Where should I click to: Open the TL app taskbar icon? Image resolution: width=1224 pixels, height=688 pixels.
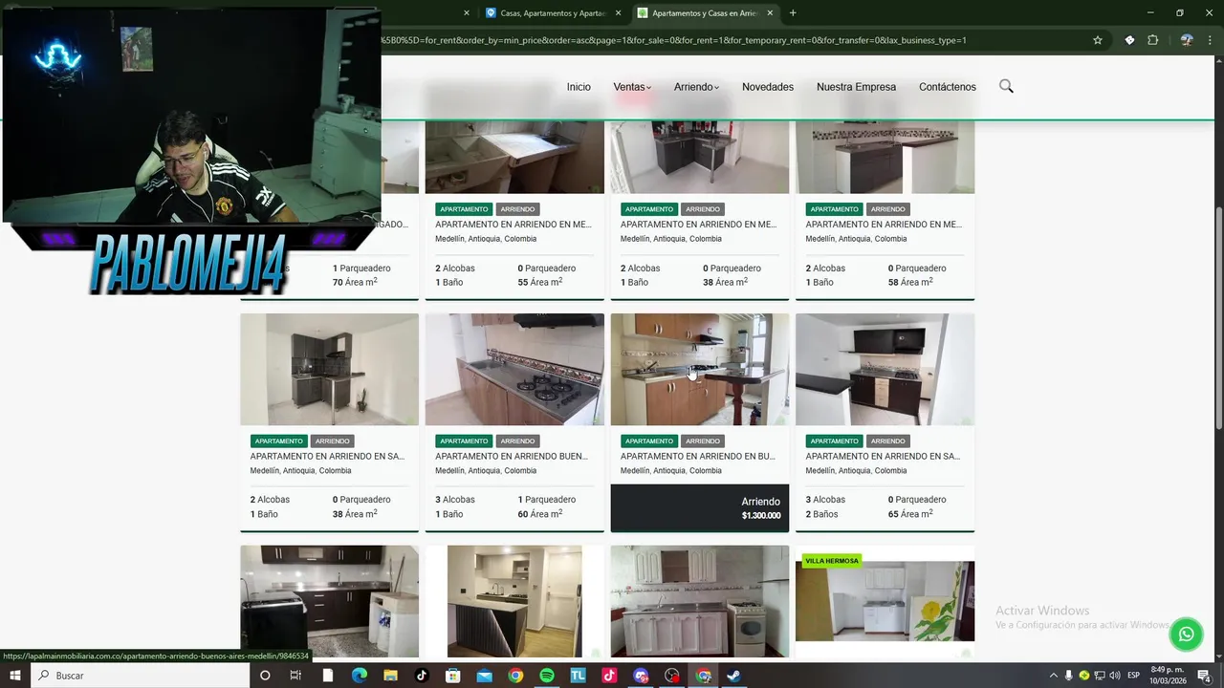click(578, 676)
